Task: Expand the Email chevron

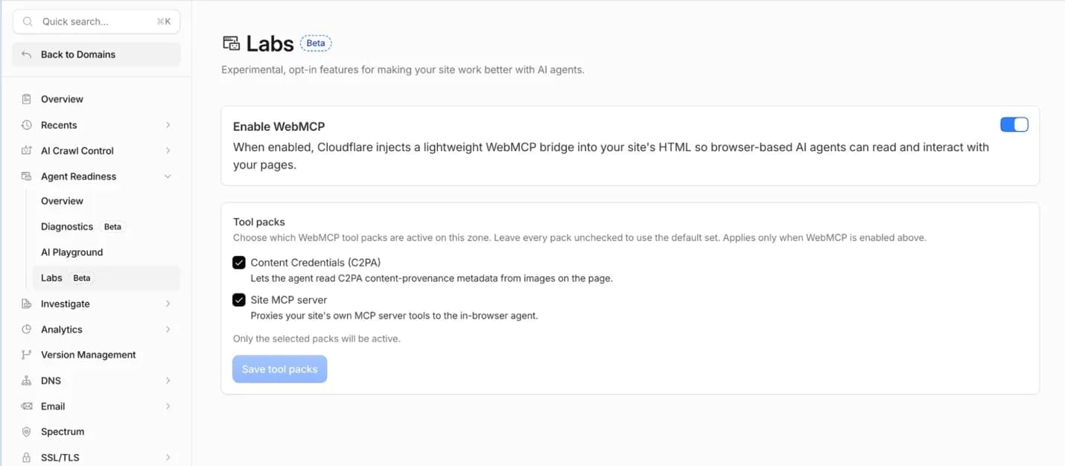Action: [168, 406]
